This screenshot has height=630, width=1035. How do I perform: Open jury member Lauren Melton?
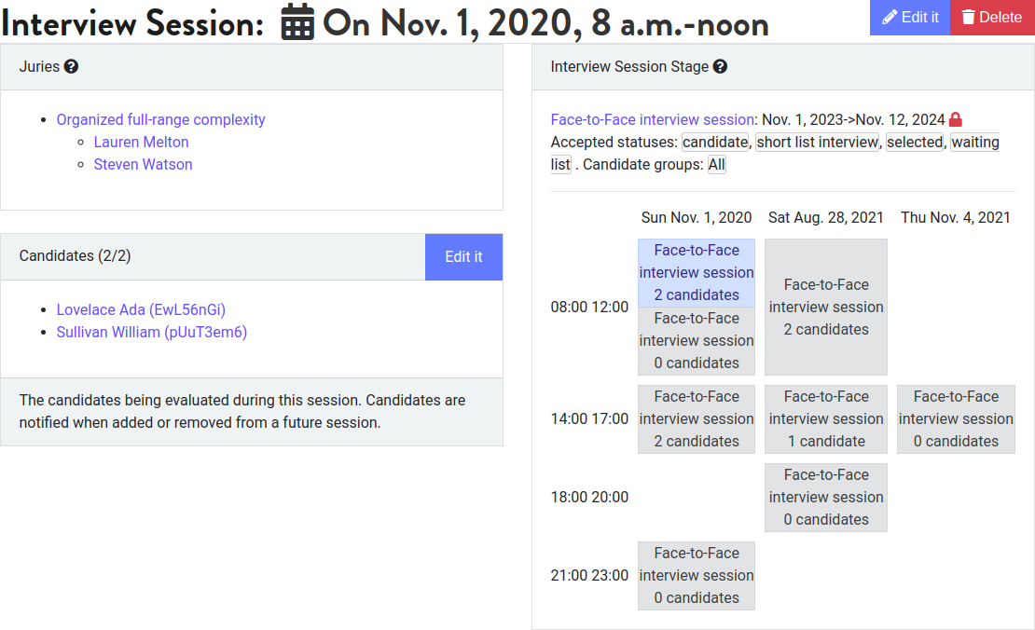pyautogui.click(x=141, y=142)
